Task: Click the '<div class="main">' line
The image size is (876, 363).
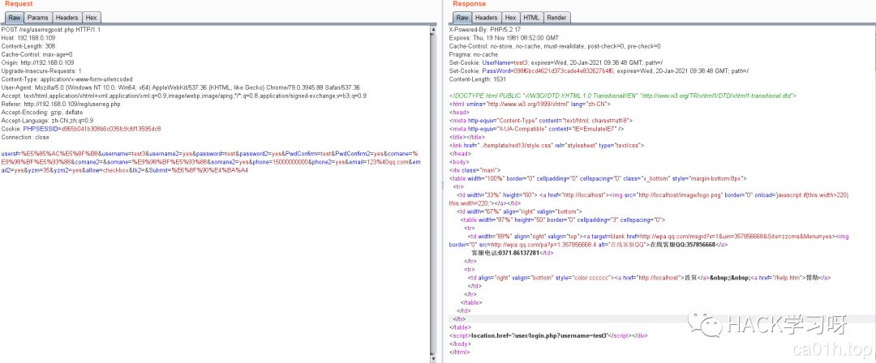Action: click(x=474, y=170)
